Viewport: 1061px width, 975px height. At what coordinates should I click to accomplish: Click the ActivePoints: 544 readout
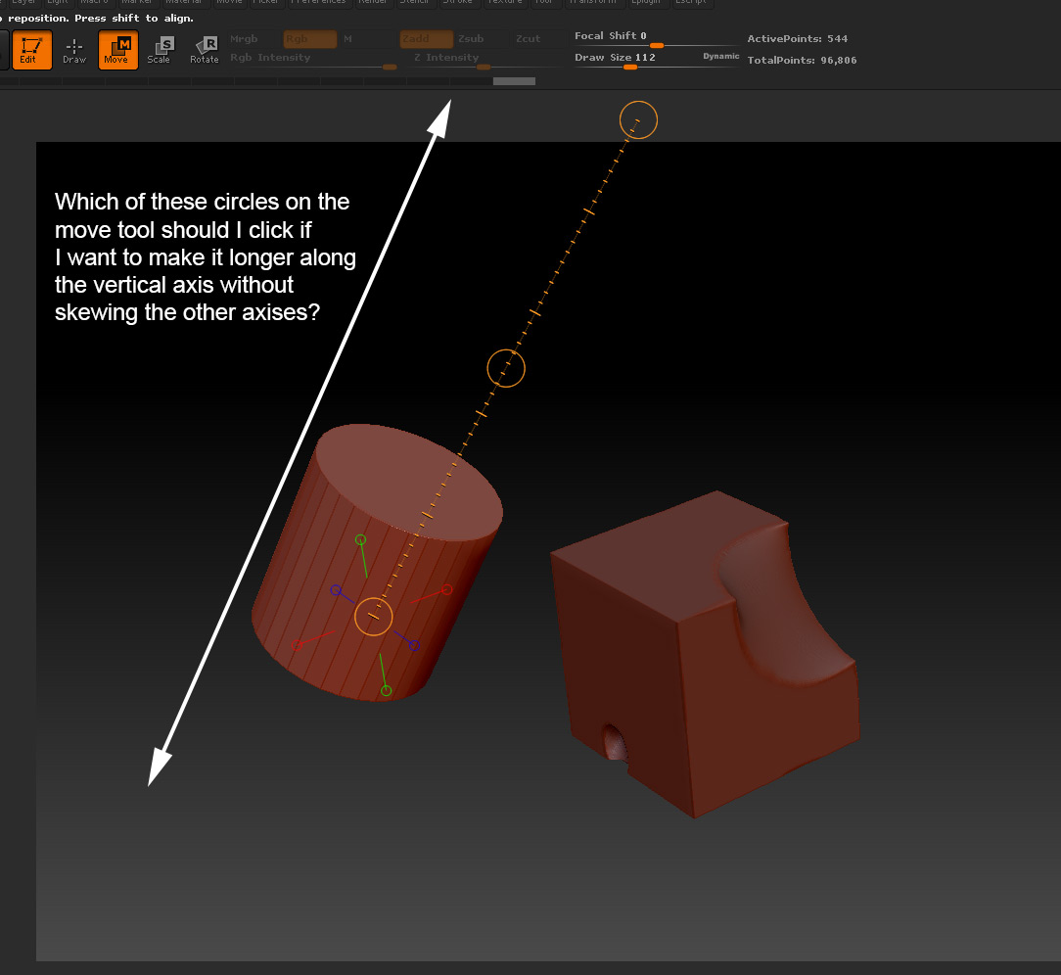point(797,38)
